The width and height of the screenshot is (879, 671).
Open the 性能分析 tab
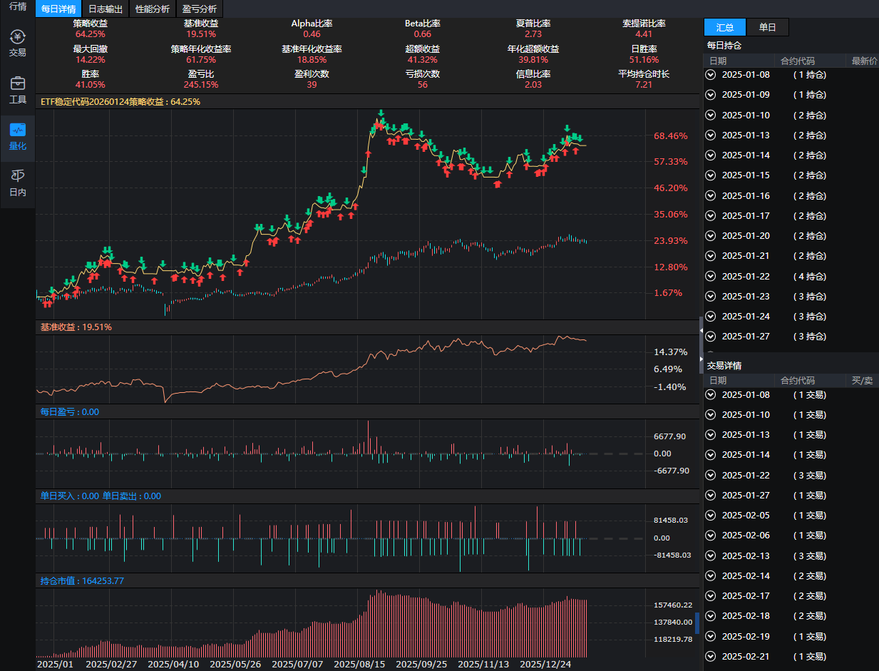[x=153, y=9]
